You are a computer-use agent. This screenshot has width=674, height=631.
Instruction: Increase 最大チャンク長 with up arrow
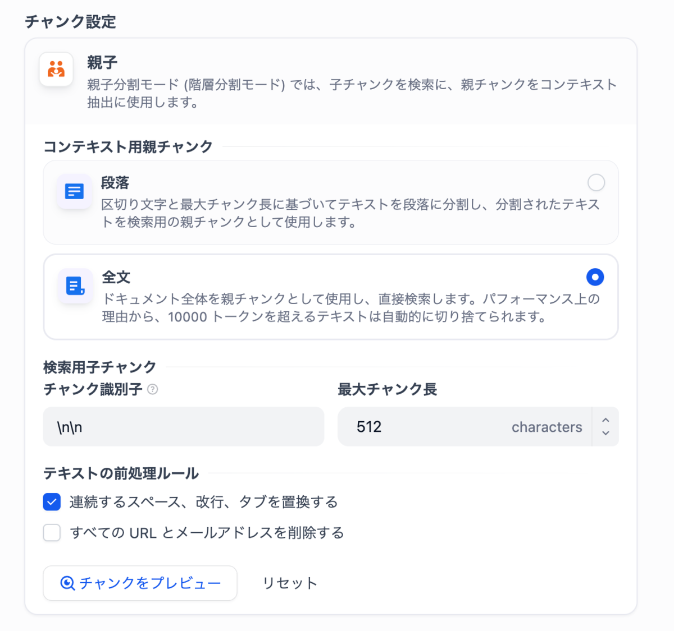point(605,420)
